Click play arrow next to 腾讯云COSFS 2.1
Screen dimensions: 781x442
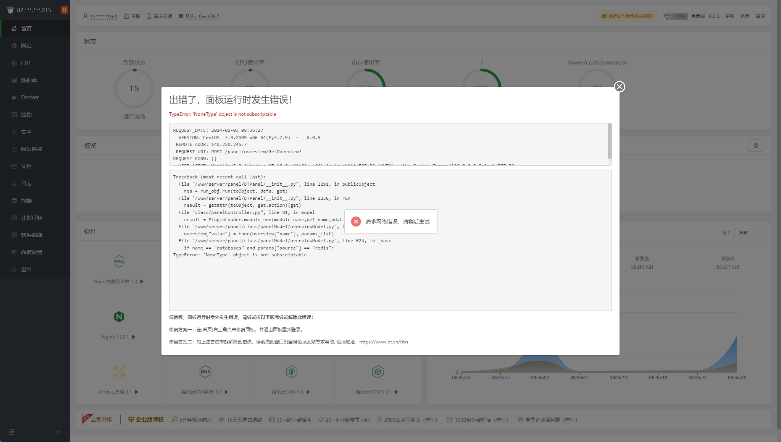click(397, 392)
